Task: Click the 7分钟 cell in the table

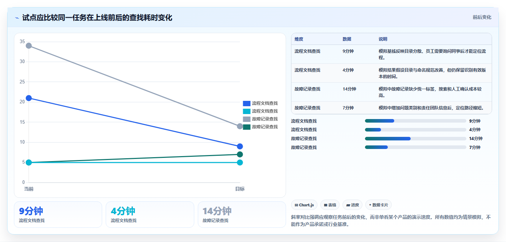Action: (x=348, y=108)
